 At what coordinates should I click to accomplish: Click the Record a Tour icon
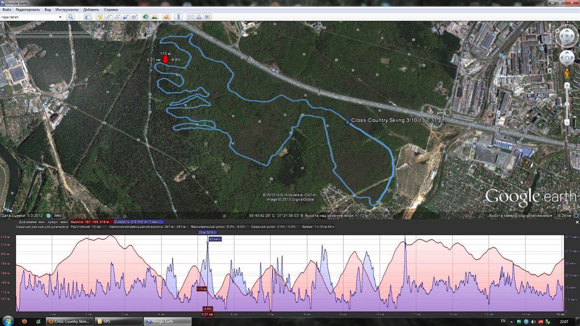[x=134, y=17]
